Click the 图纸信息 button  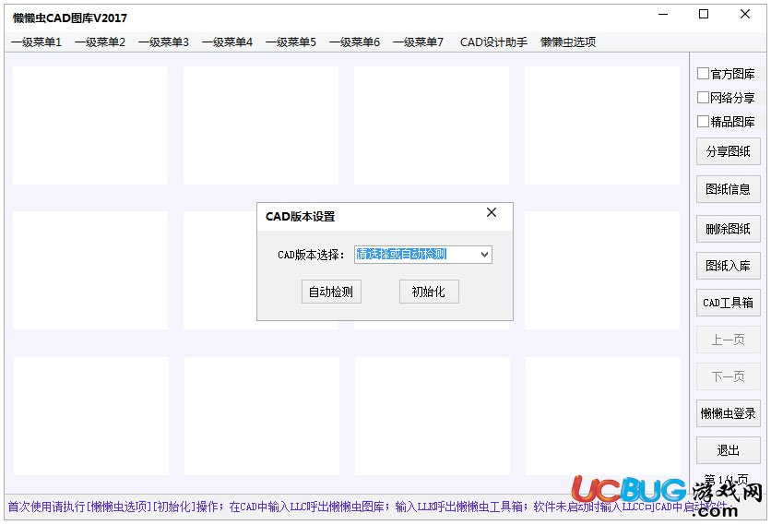coord(729,189)
